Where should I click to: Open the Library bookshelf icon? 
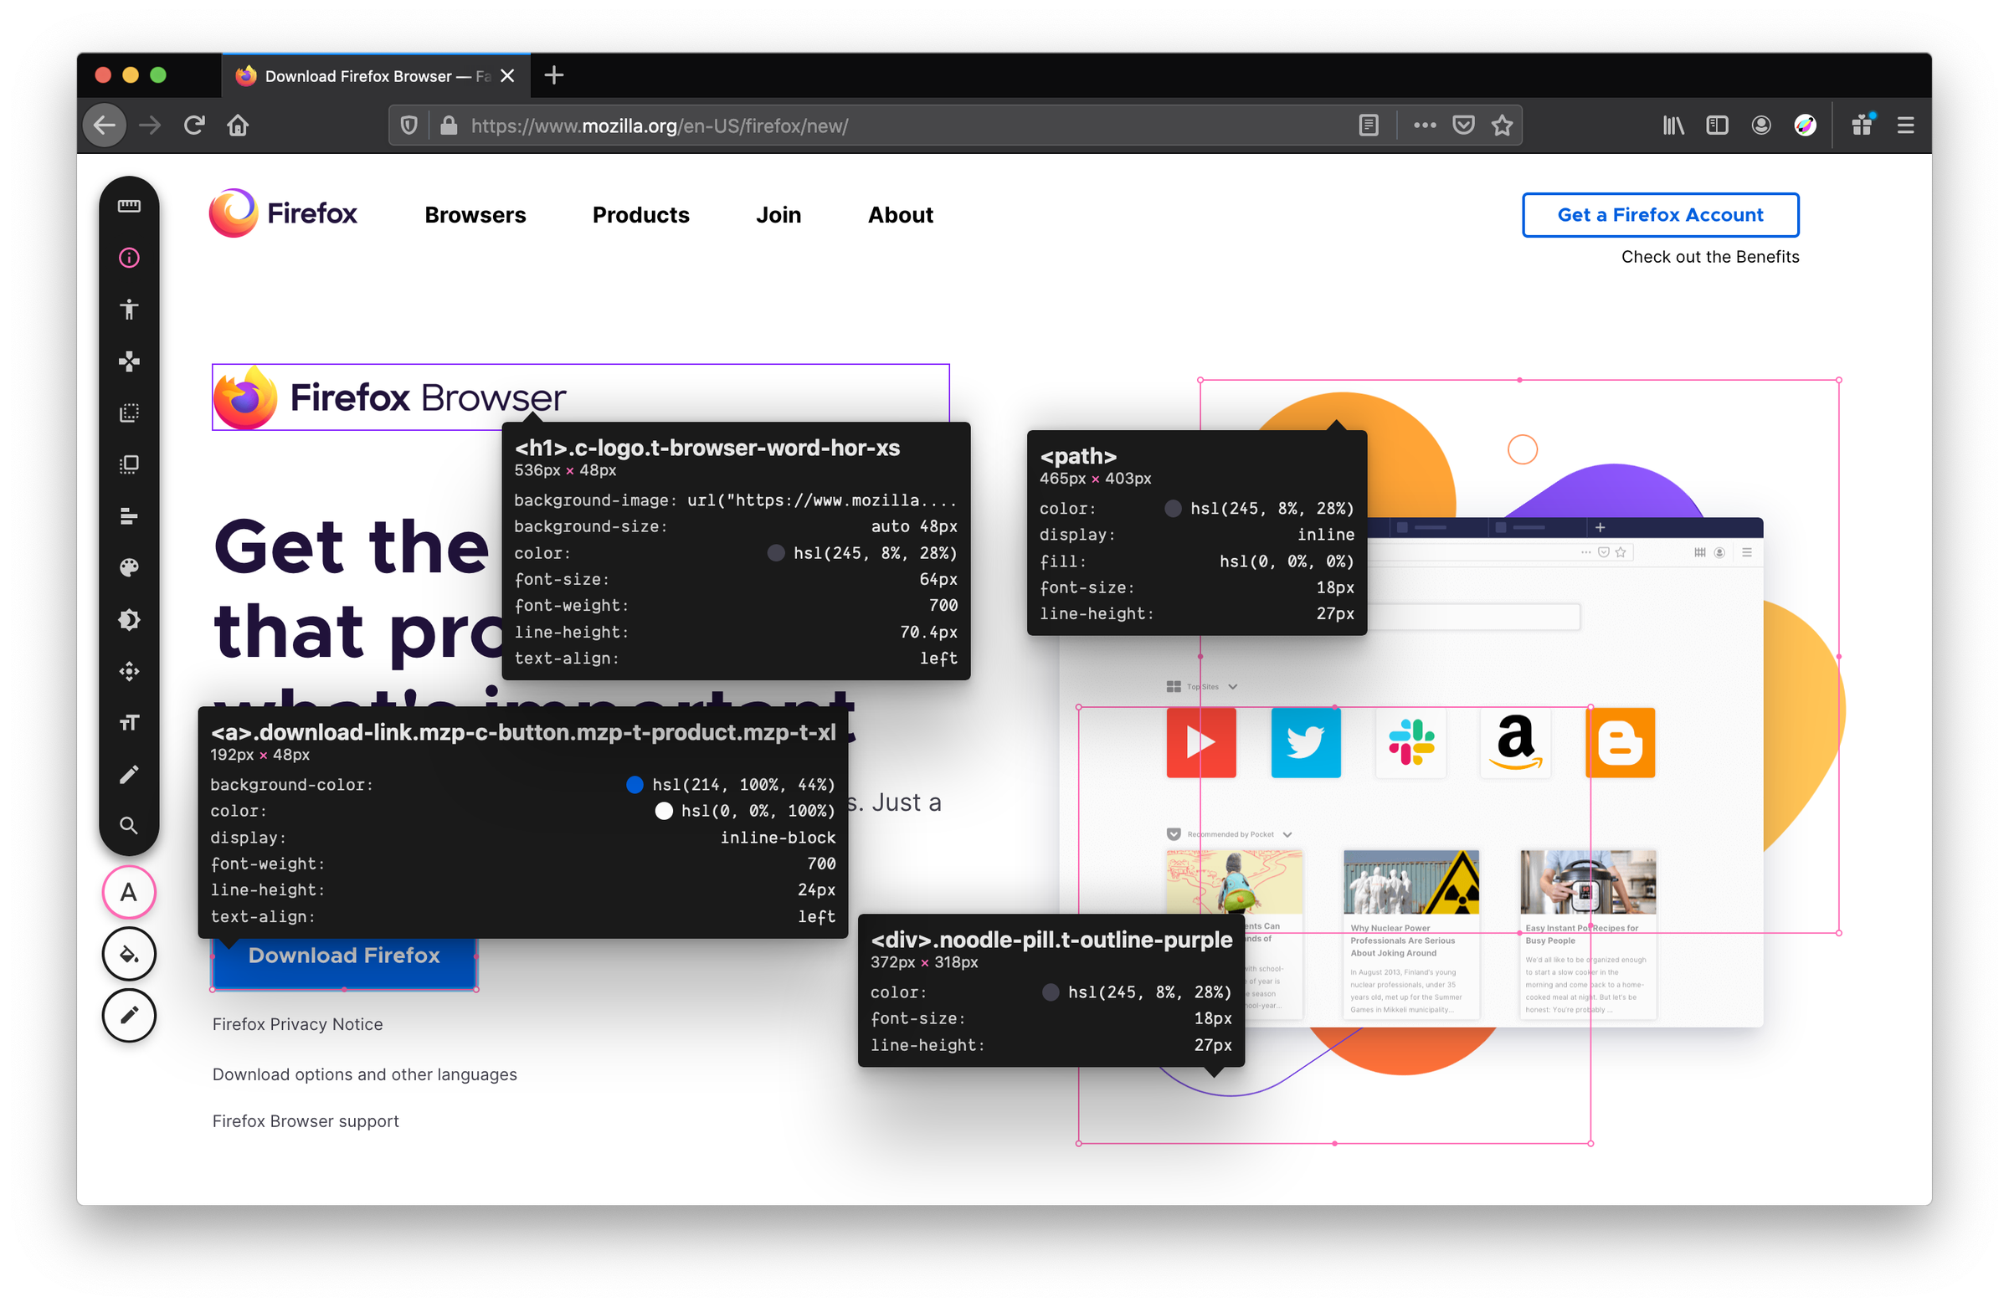tap(1673, 126)
